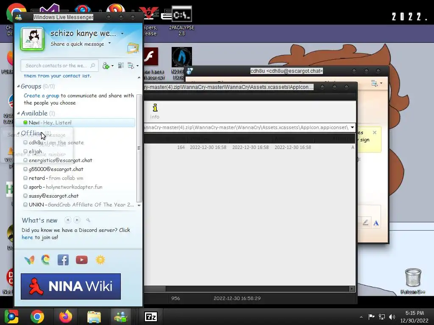Open the chat window show menu icon
The image size is (434, 325).
point(375,83)
